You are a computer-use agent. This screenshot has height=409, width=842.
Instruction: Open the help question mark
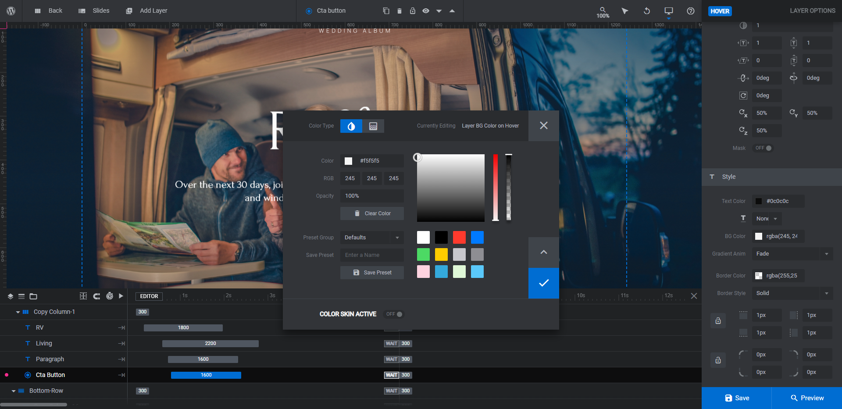(691, 11)
